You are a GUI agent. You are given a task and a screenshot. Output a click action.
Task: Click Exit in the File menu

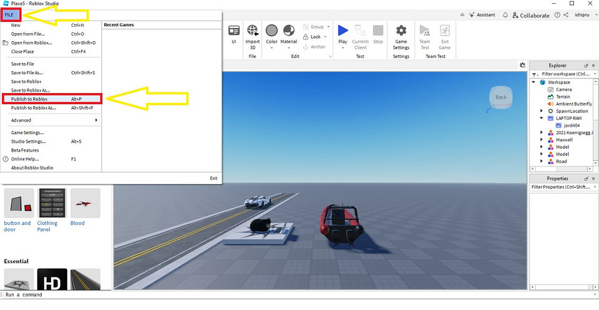coord(213,178)
